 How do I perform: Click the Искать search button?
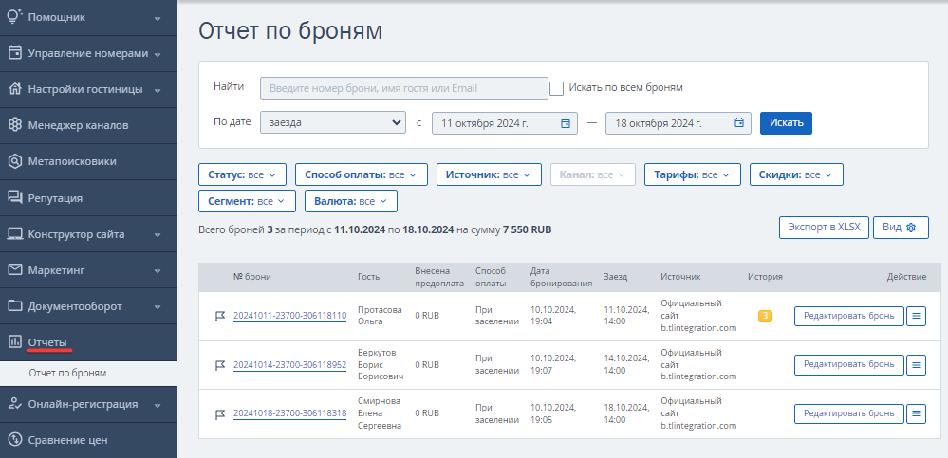[786, 123]
